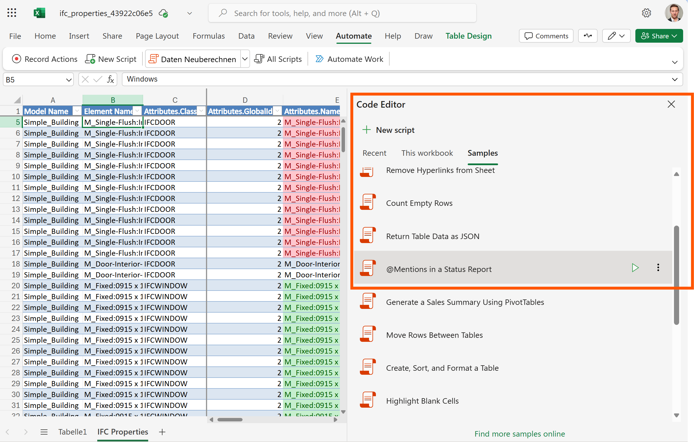This screenshot has height=442, width=694.
Task: Open more options for @Mentions script
Action: (658, 268)
